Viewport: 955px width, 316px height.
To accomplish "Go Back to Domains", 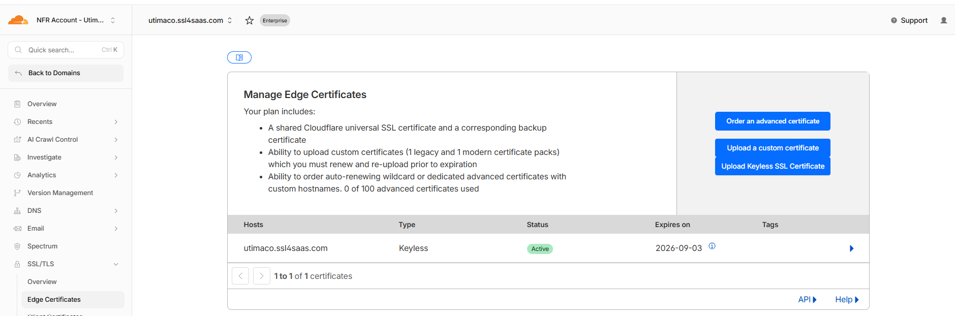I will [x=66, y=73].
